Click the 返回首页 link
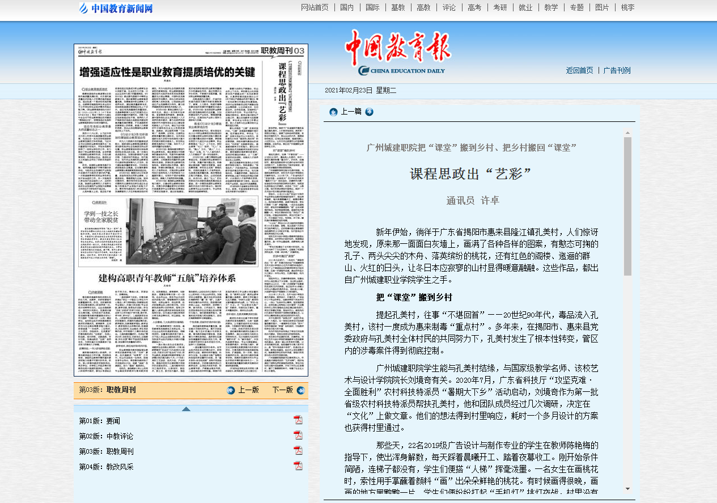 pyautogui.click(x=579, y=70)
